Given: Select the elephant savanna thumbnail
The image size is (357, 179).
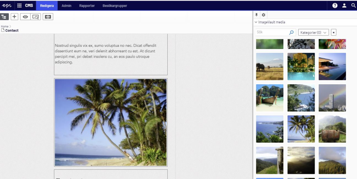Looking at the screenshot, I should 270,66.
